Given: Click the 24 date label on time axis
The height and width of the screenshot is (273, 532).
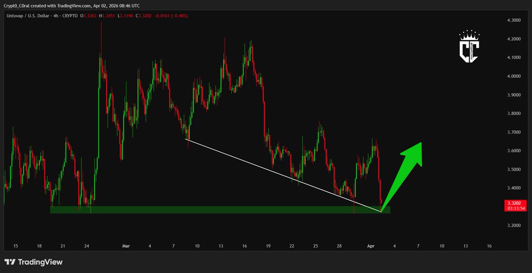Looking at the screenshot, I should click(86, 246).
